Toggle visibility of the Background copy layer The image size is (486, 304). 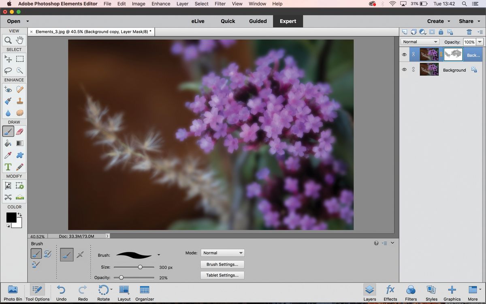click(404, 54)
